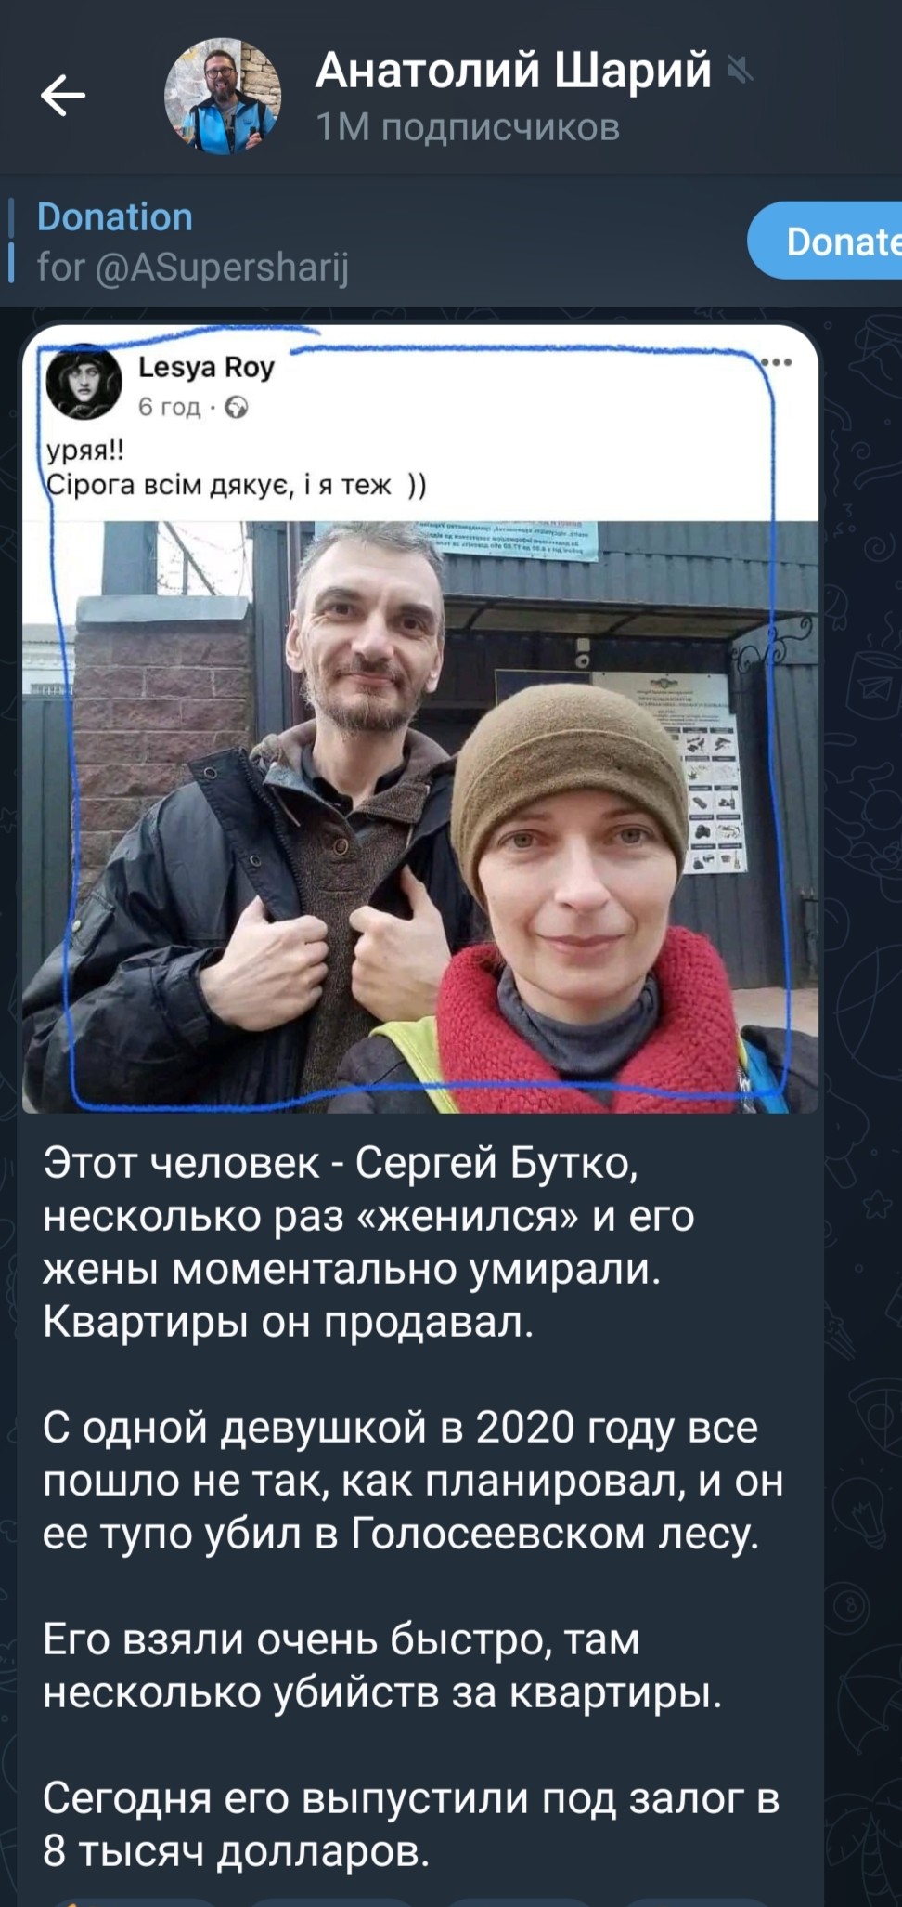
Task: Tap the 1M подписчиков subscriber count
Action: [x=468, y=127]
